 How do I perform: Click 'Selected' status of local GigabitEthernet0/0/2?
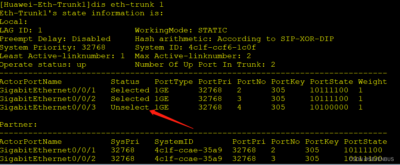coord(130,99)
